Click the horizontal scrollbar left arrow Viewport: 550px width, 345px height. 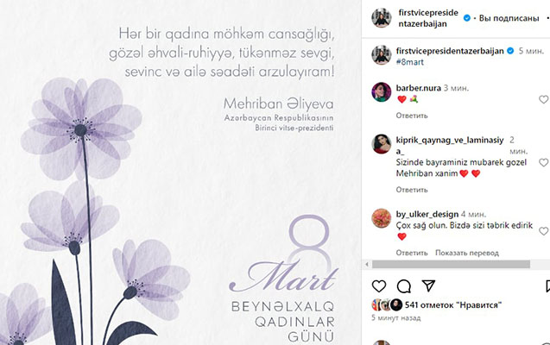pyautogui.click(x=367, y=265)
